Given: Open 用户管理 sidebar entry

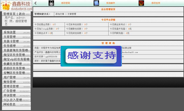Looking at the screenshot, I should click(16, 77).
